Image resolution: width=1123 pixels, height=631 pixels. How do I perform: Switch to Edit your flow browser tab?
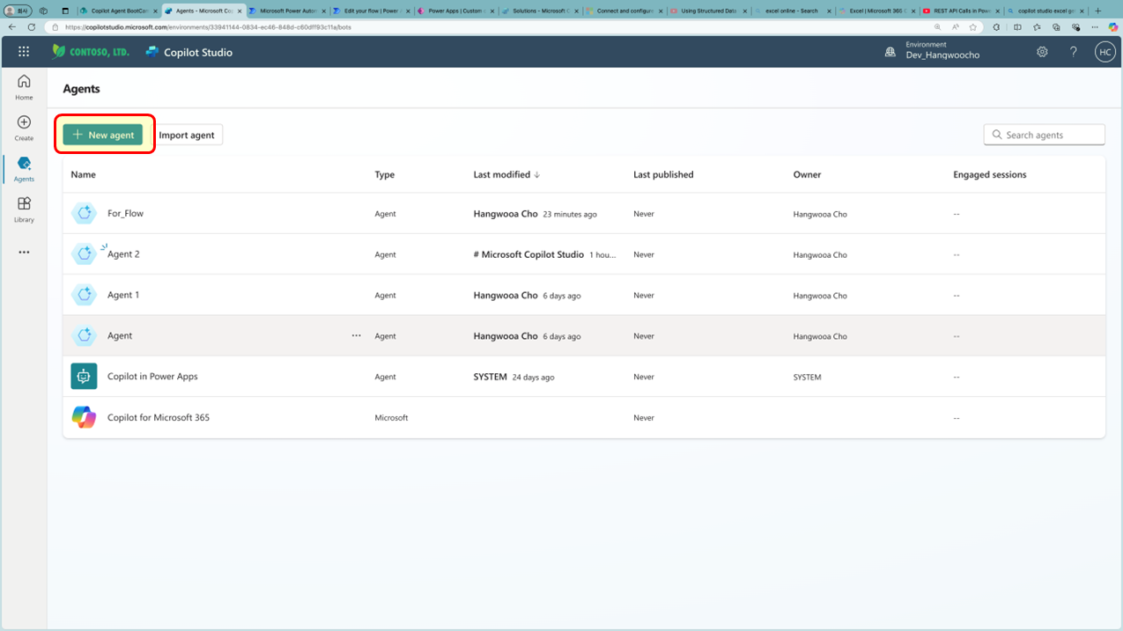tap(372, 11)
